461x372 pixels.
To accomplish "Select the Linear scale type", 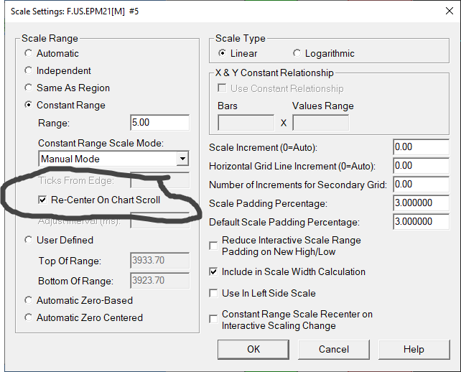I will 223,53.
